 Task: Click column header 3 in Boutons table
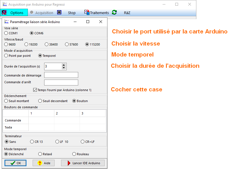click(93, 113)
